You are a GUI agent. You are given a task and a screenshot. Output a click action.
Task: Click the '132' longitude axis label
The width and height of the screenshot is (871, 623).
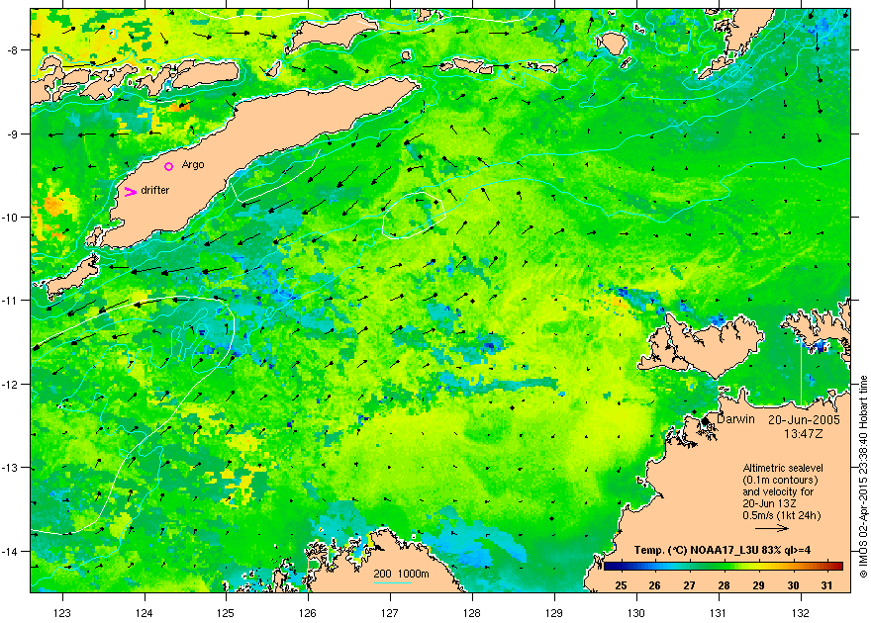(801, 613)
